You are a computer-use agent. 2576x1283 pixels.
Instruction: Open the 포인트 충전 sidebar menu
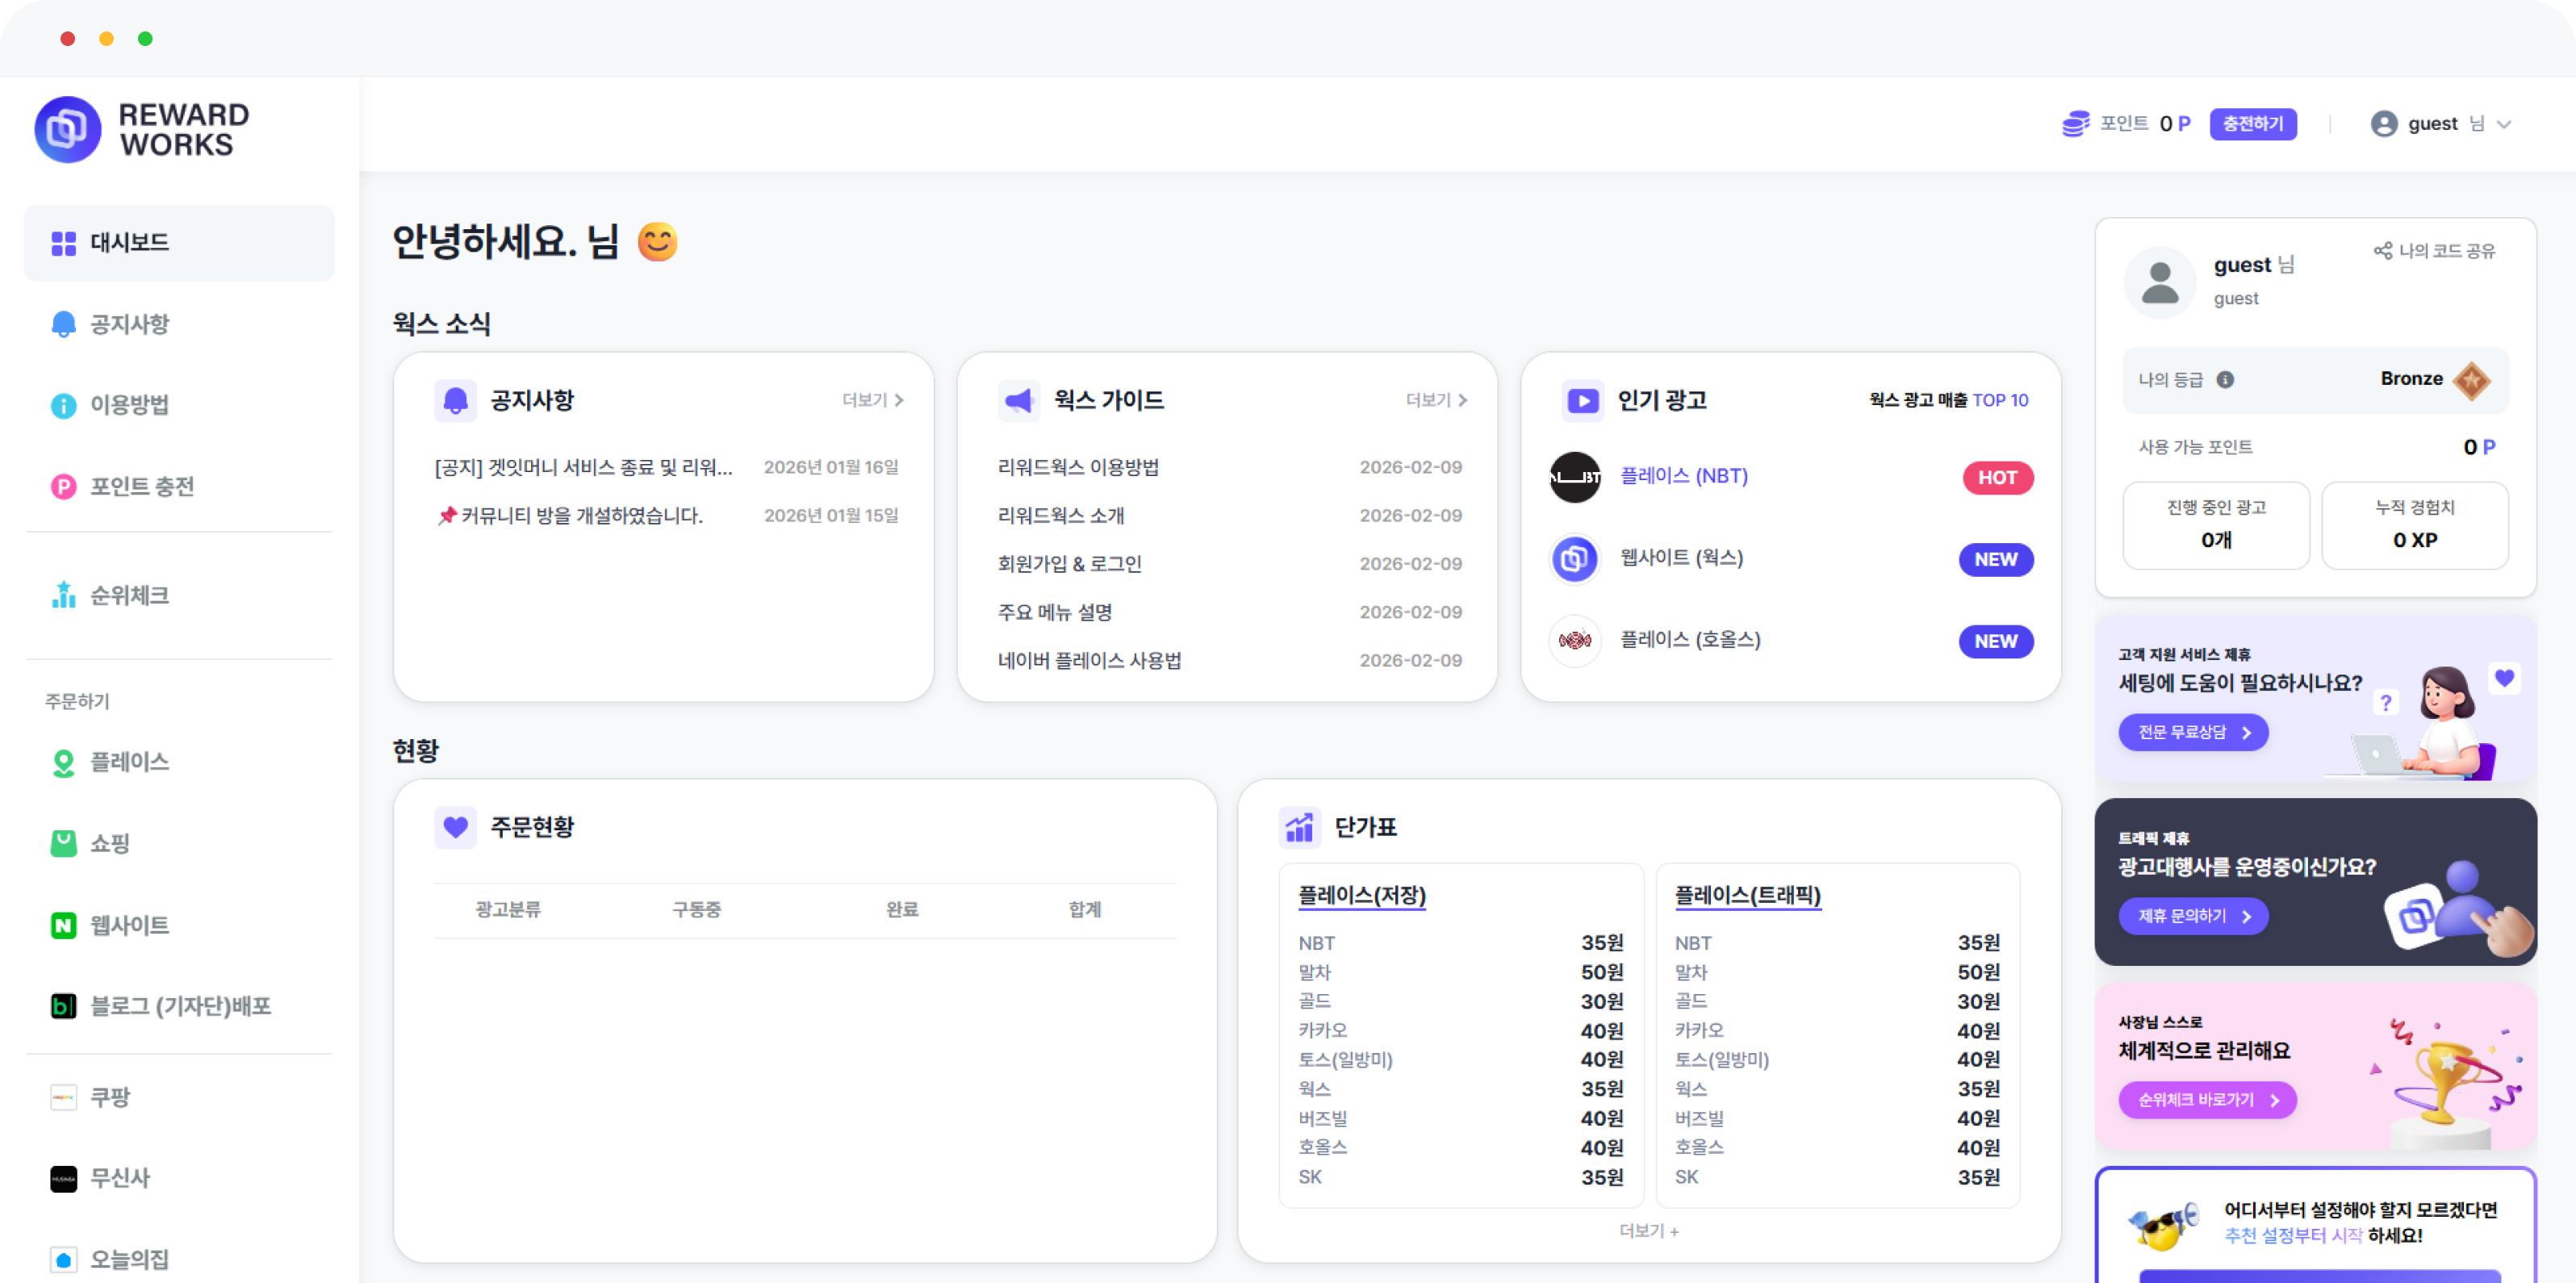[x=141, y=487]
